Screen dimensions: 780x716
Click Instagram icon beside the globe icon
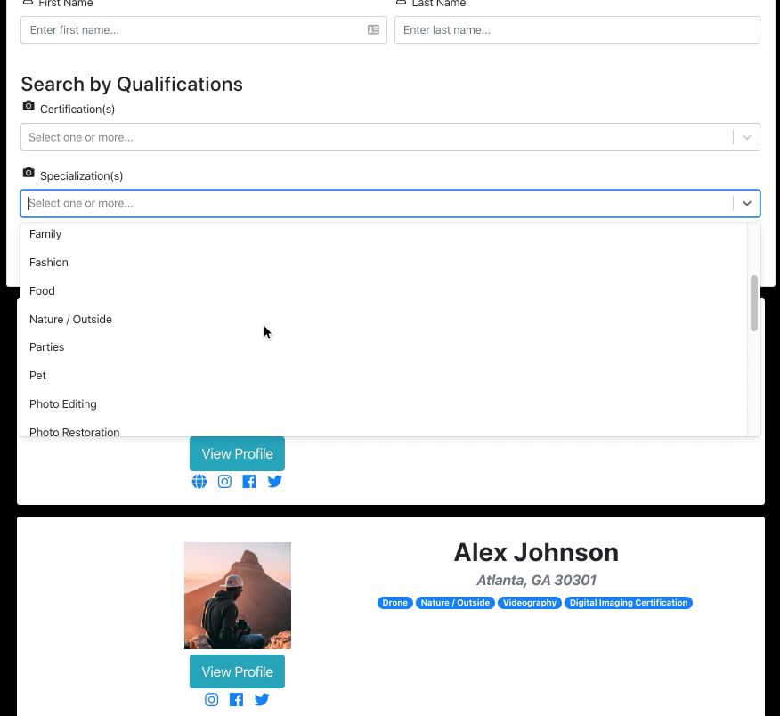pyautogui.click(x=224, y=482)
